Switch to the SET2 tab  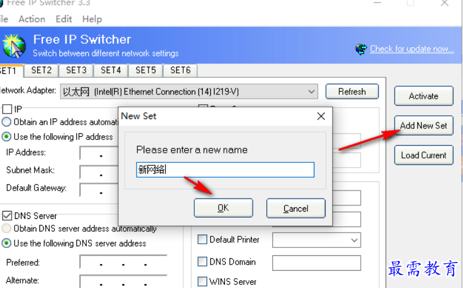pyautogui.click(x=41, y=70)
